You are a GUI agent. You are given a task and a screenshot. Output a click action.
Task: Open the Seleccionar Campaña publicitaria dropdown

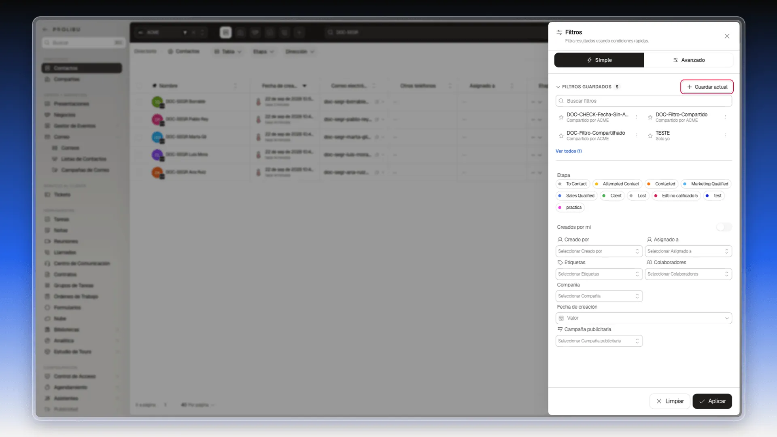[x=599, y=341]
